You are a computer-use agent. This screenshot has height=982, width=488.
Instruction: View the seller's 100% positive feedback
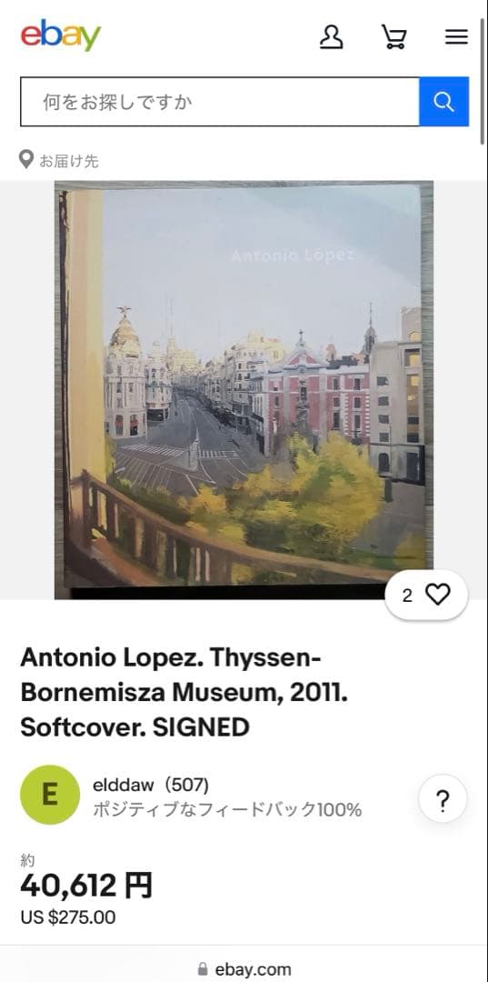[227, 810]
